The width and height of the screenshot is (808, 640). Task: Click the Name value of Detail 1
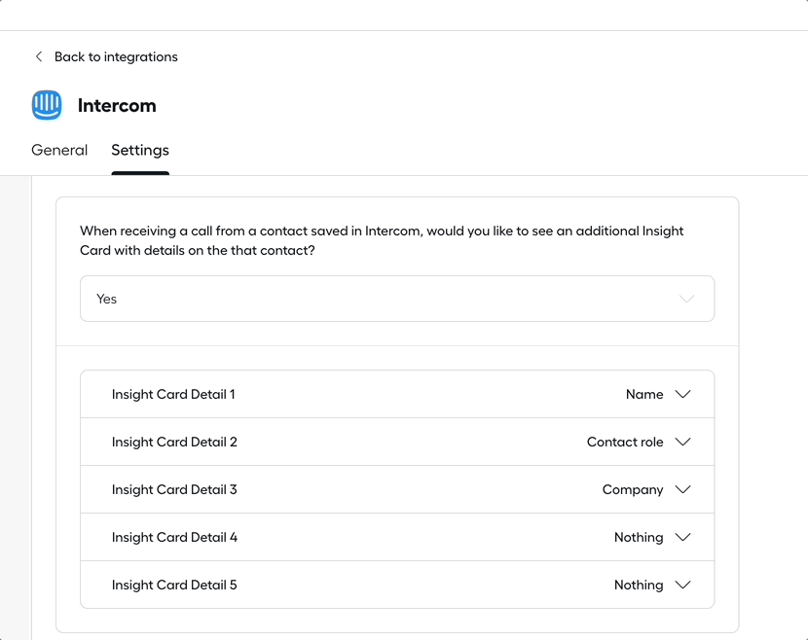click(644, 394)
